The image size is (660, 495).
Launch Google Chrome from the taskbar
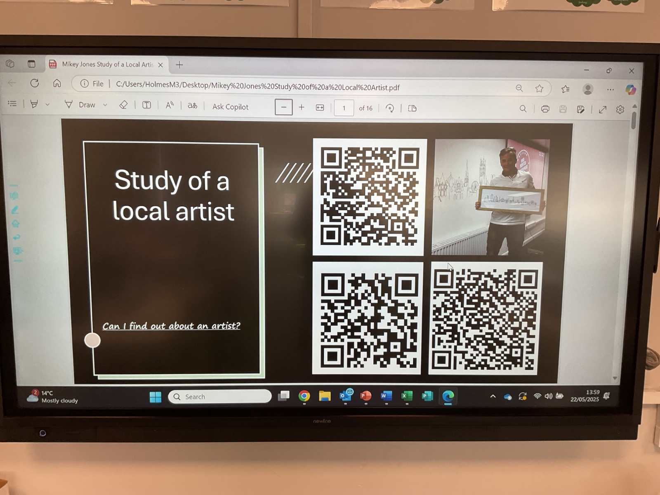pyautogui.click(x=304, y=396)
